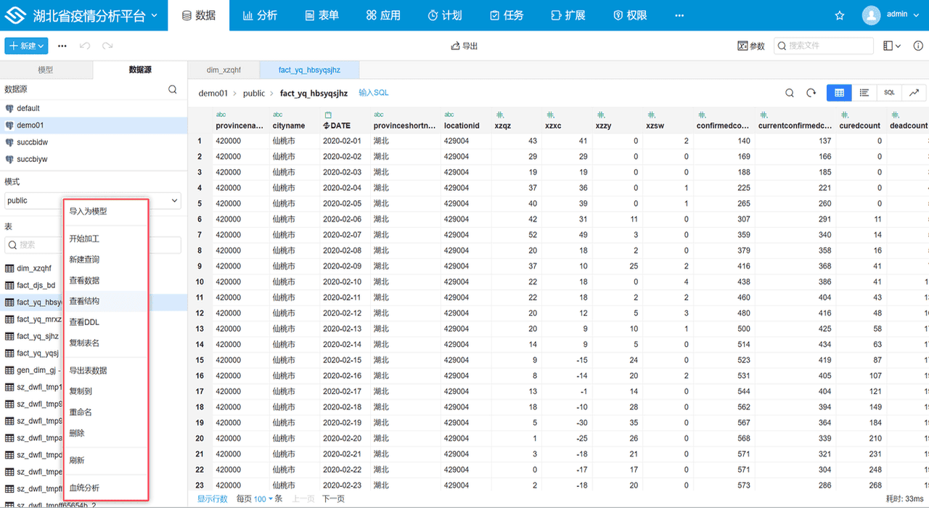Screen dimensions: 929x508
Task: Select 查看DDL from the context menu
Action: tap(84, 322)
